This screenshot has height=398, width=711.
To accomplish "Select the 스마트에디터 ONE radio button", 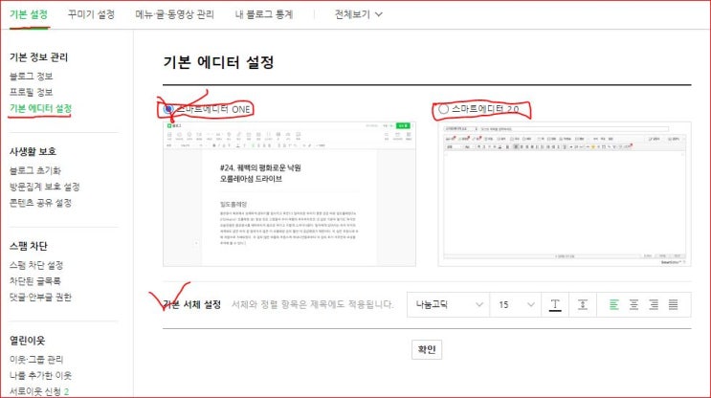I will [168, 109].
